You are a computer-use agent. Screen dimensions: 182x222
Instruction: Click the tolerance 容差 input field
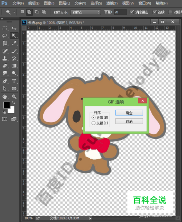120,12
